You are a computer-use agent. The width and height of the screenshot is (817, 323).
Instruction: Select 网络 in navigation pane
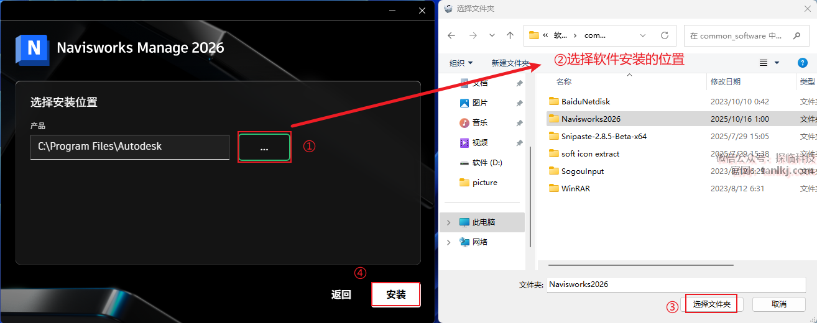(480, 242)
